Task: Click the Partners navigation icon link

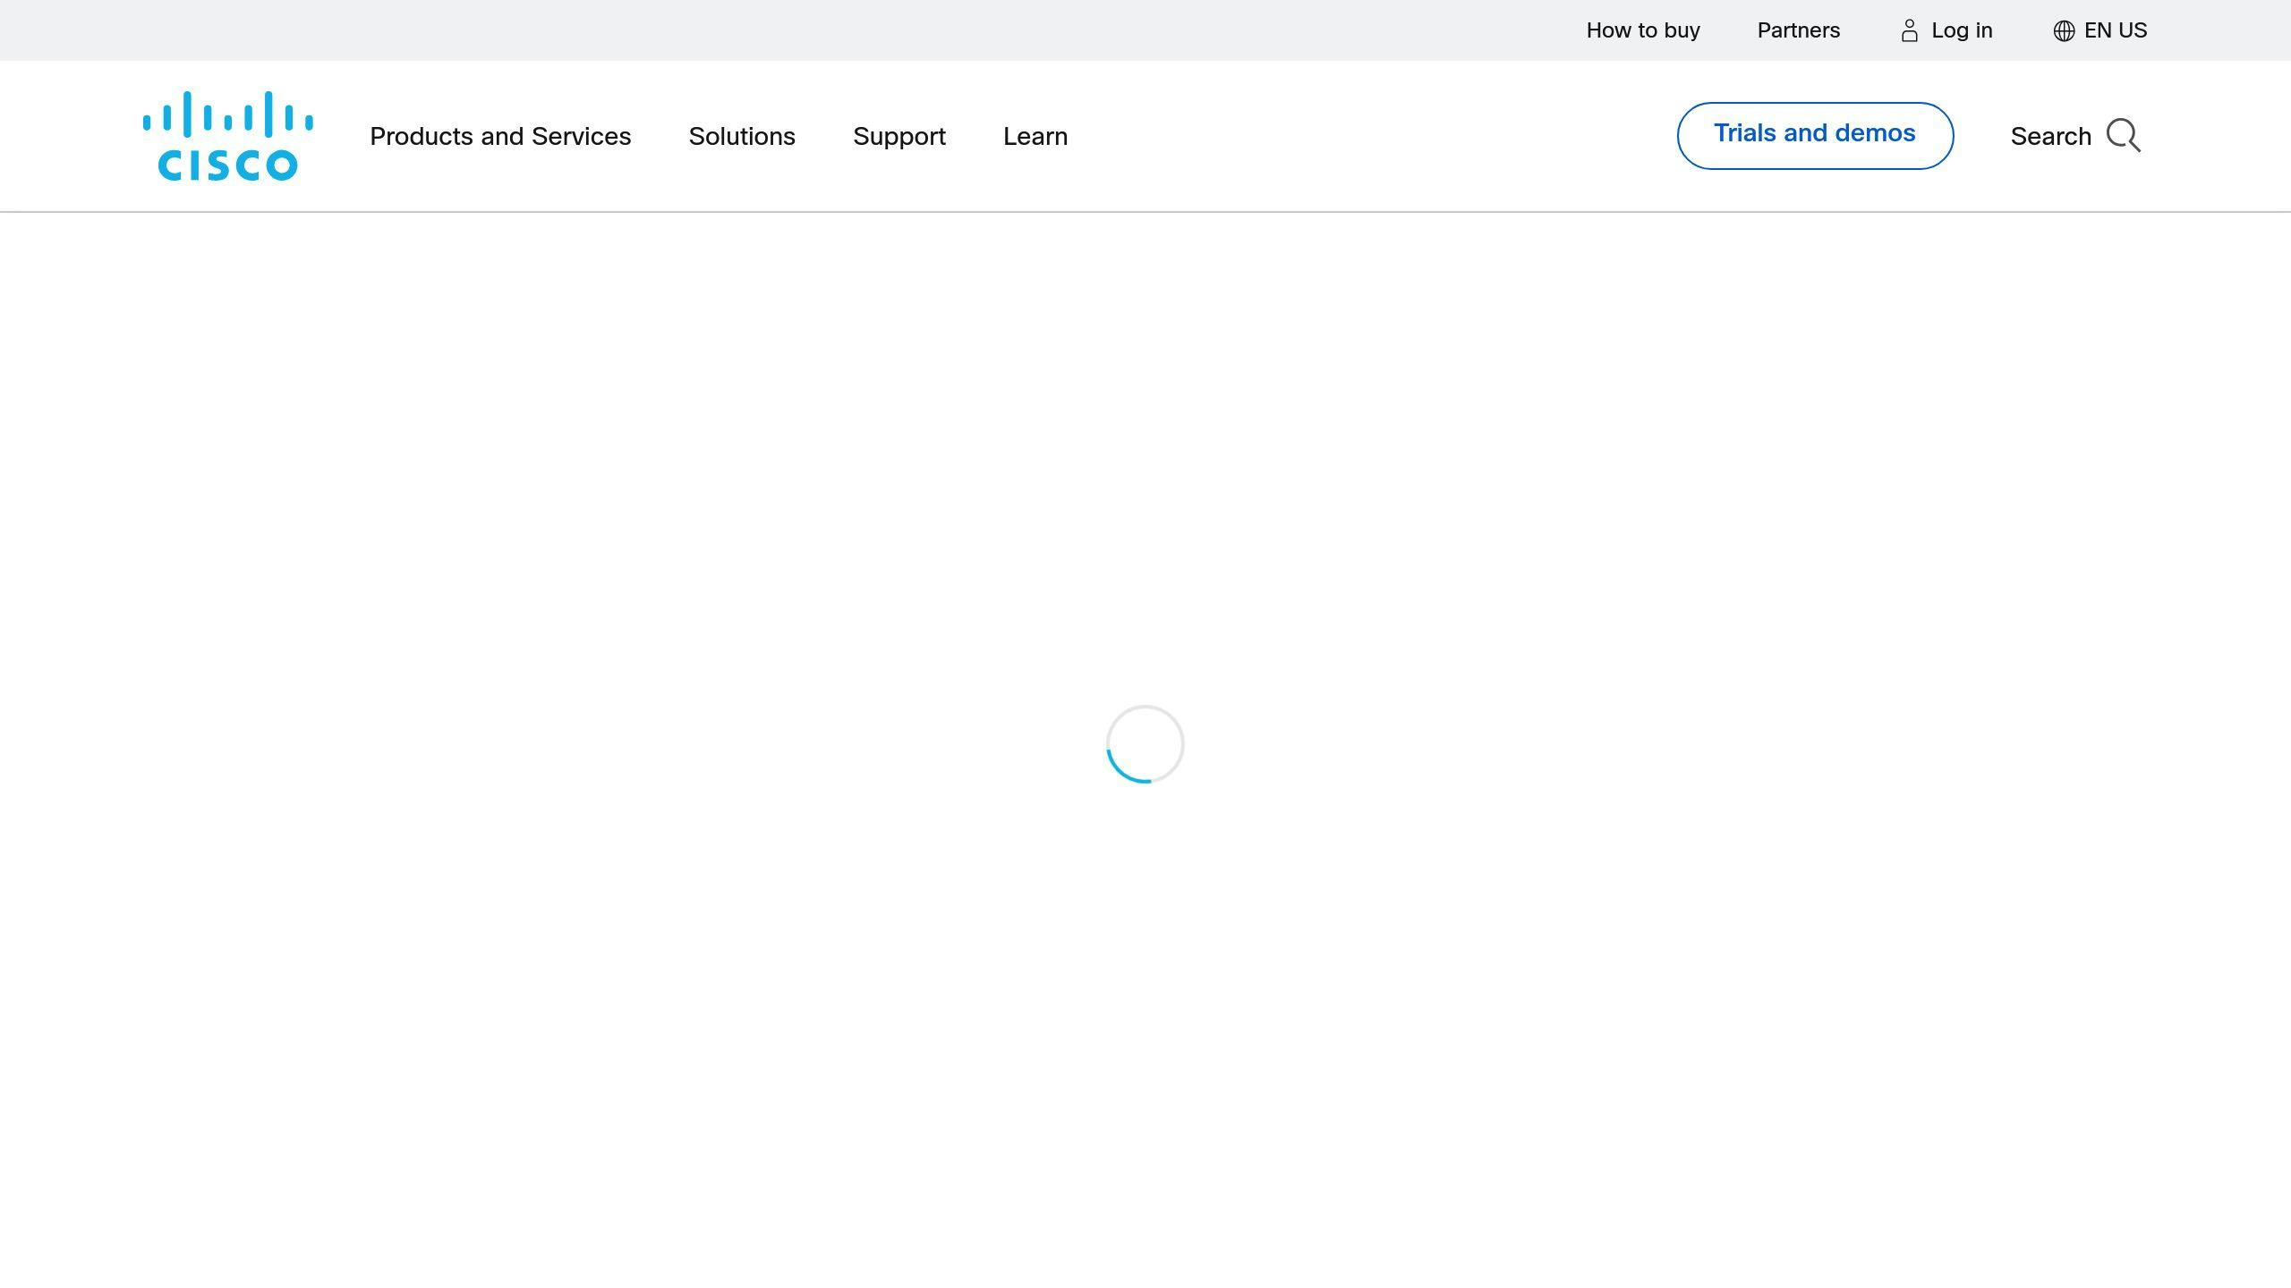Action: (x=1799, y=30)
